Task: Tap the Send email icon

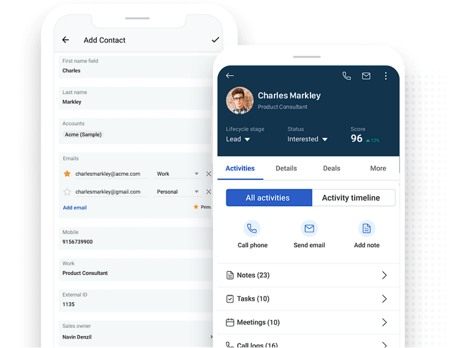Action: tap(309, 229)
